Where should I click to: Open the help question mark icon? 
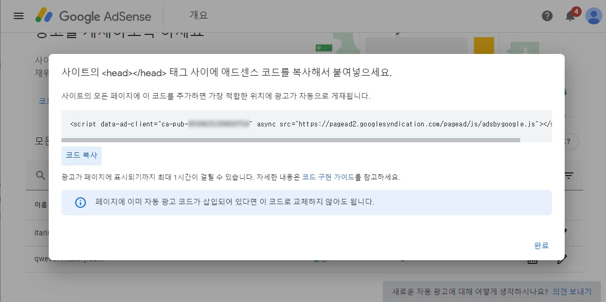tap(547, 16)
